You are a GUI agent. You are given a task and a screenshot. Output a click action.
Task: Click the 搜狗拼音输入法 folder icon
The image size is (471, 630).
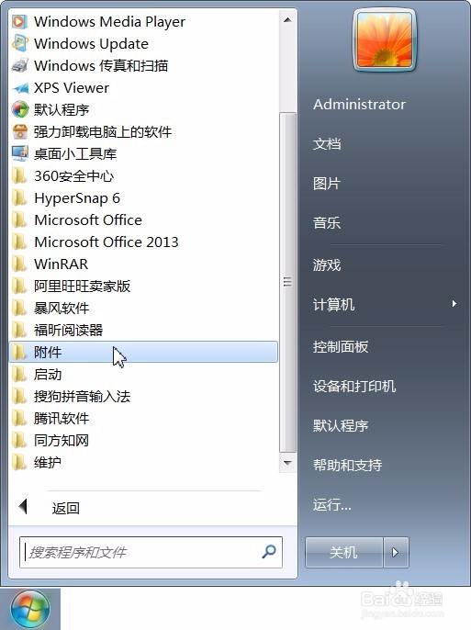(19, 397)
